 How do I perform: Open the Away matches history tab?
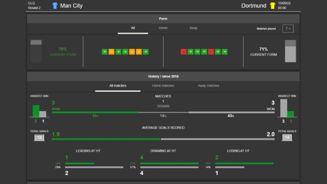coord(208,86)
